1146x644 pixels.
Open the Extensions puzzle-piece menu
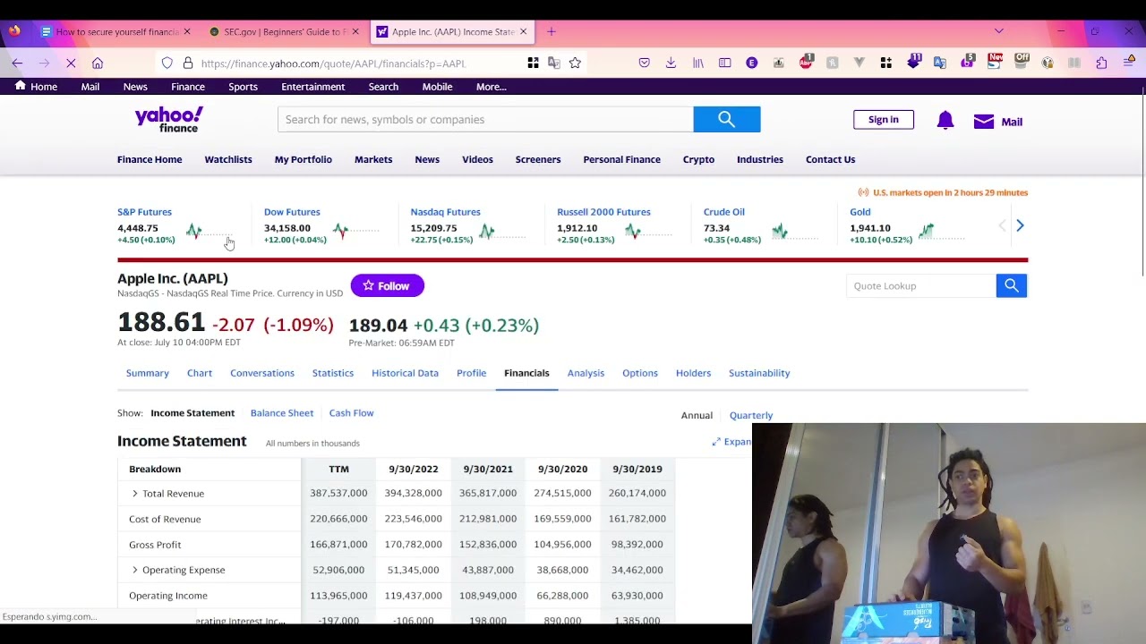pos(1101,63)
